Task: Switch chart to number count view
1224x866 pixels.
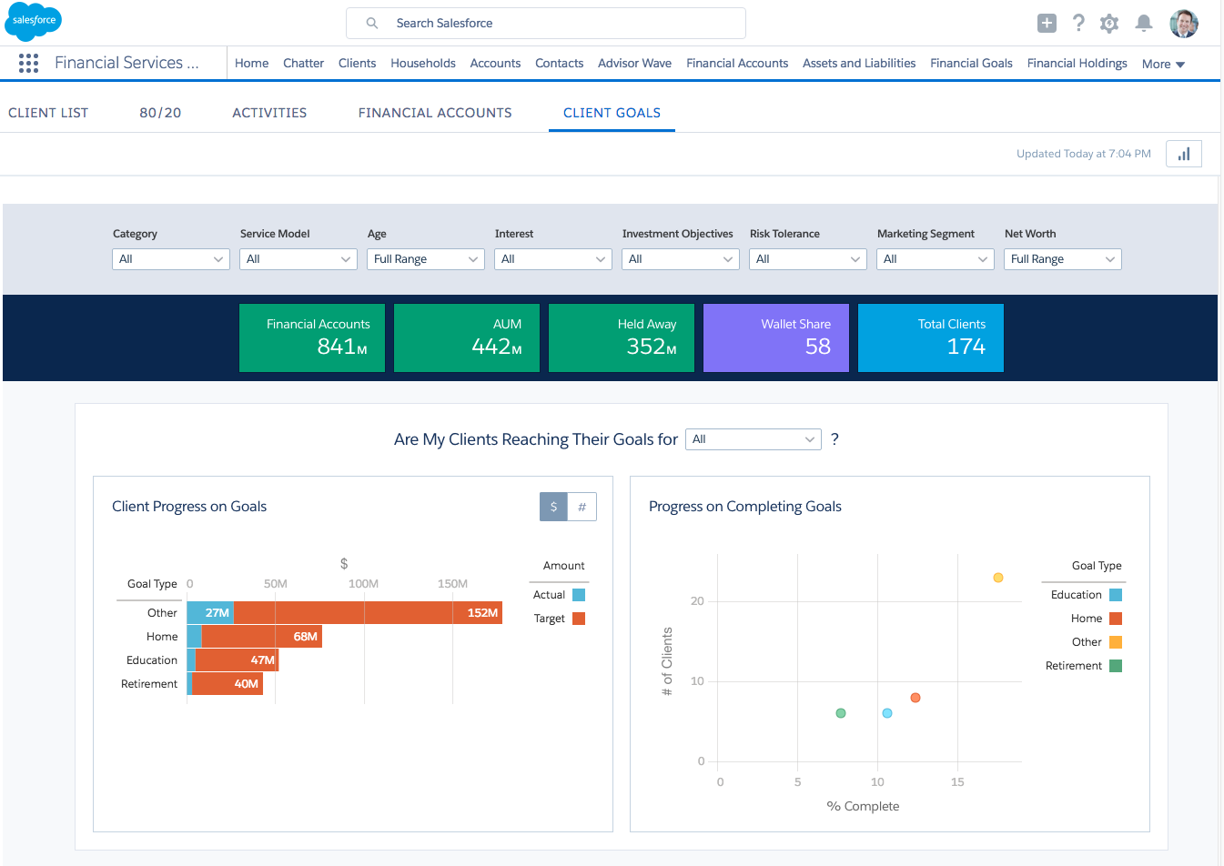Action: coord(582,507)
